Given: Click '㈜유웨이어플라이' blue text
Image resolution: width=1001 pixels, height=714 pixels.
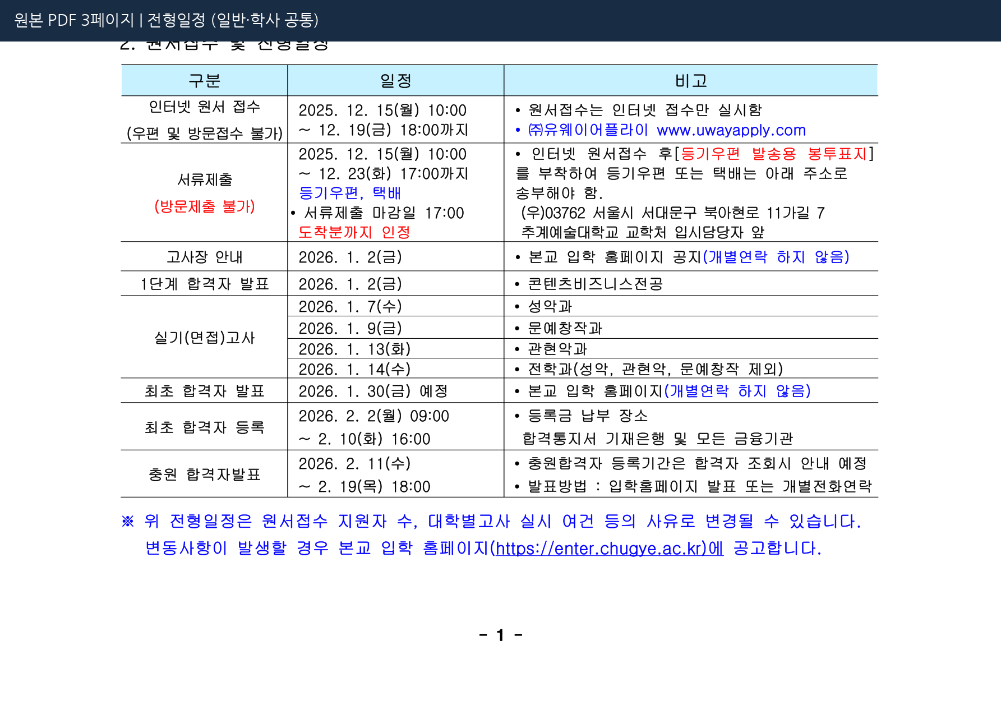Looking at the screenshot, I should pos(588,130).
